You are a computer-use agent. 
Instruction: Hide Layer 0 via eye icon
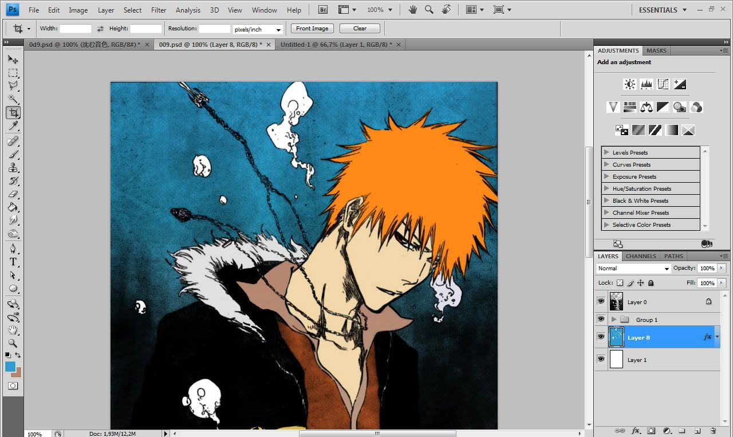point(601,301)
